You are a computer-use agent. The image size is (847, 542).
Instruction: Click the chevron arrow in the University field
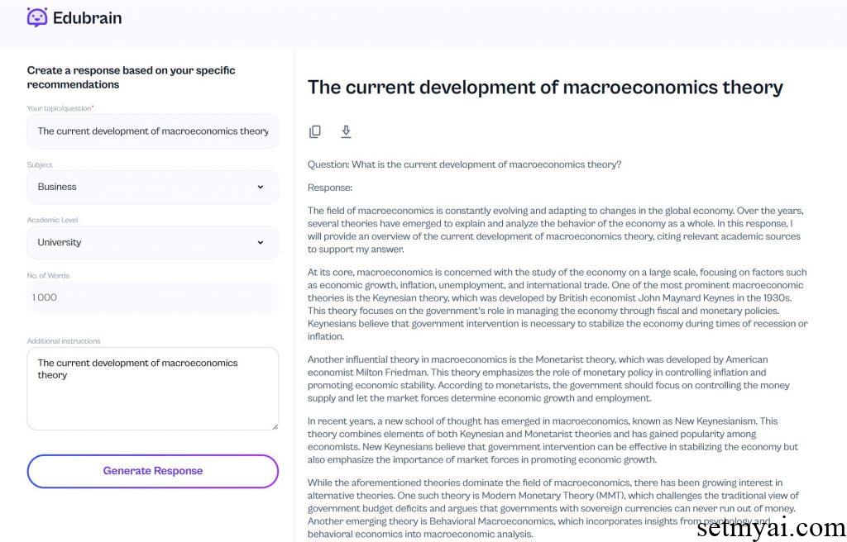(x=261, y=242)
